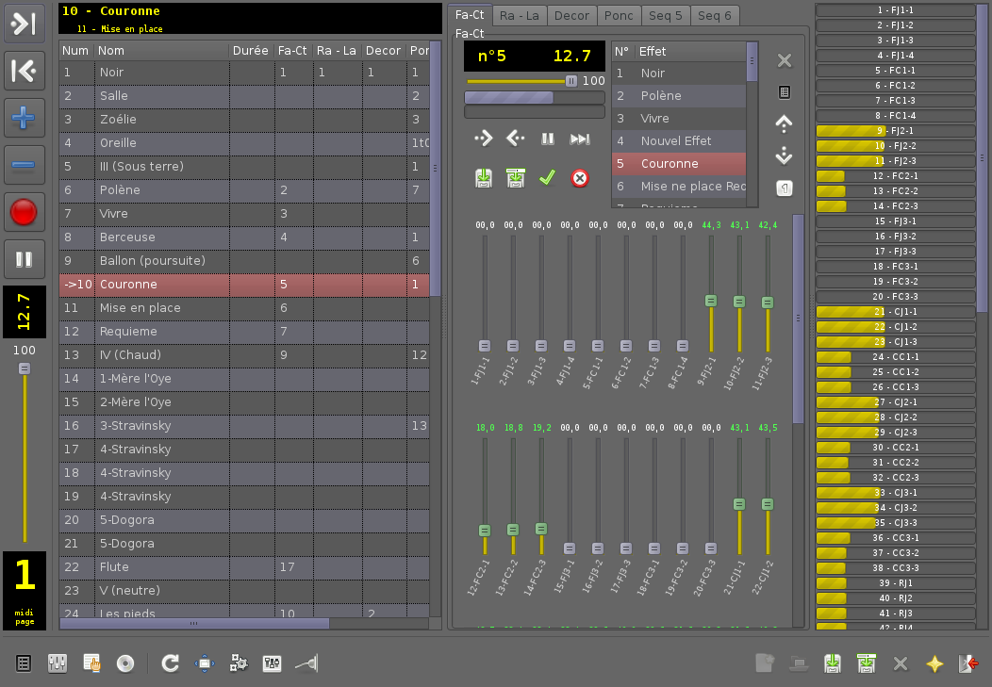This screenshot has width=992, height=687.
Task: Toggle the large pause button in left sidebar
Action: point(24,259)
